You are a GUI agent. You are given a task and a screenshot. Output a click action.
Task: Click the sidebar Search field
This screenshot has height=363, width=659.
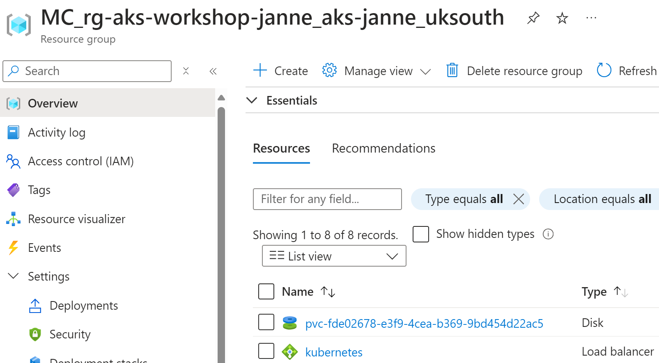(87, 71)
